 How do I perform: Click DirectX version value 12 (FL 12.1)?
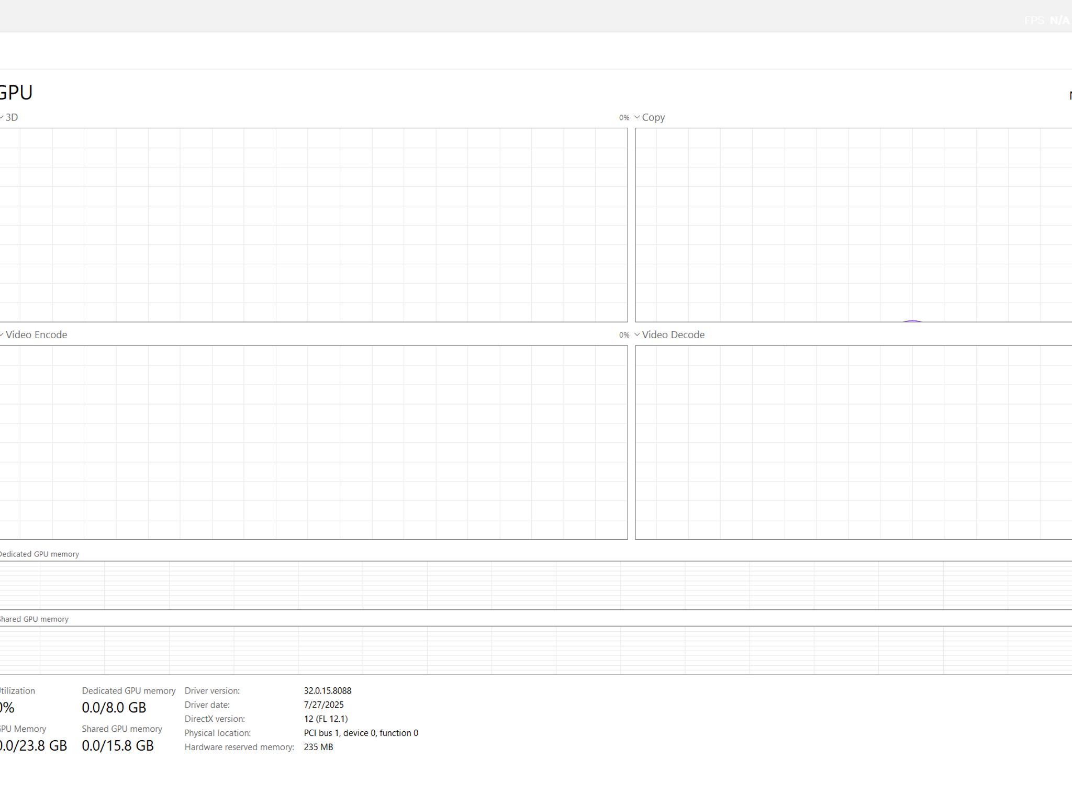pos(326,719)
